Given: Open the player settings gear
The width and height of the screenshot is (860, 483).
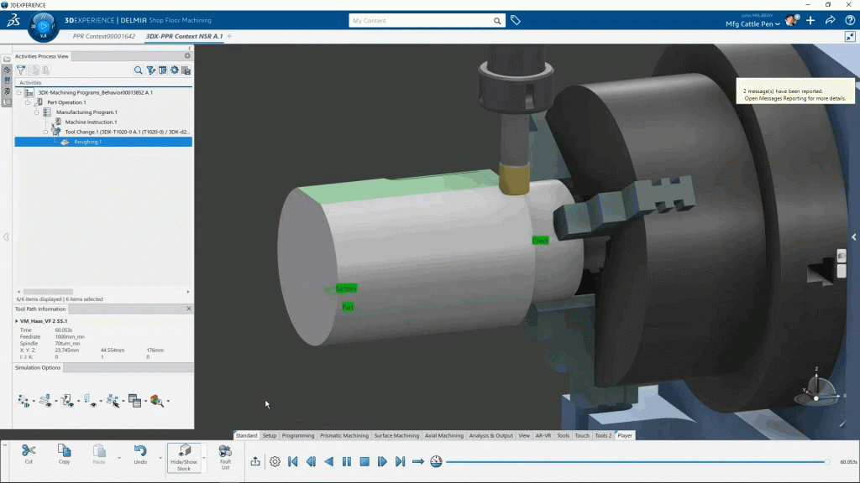Looking at the screenshot, I should (x=275, y=461).
